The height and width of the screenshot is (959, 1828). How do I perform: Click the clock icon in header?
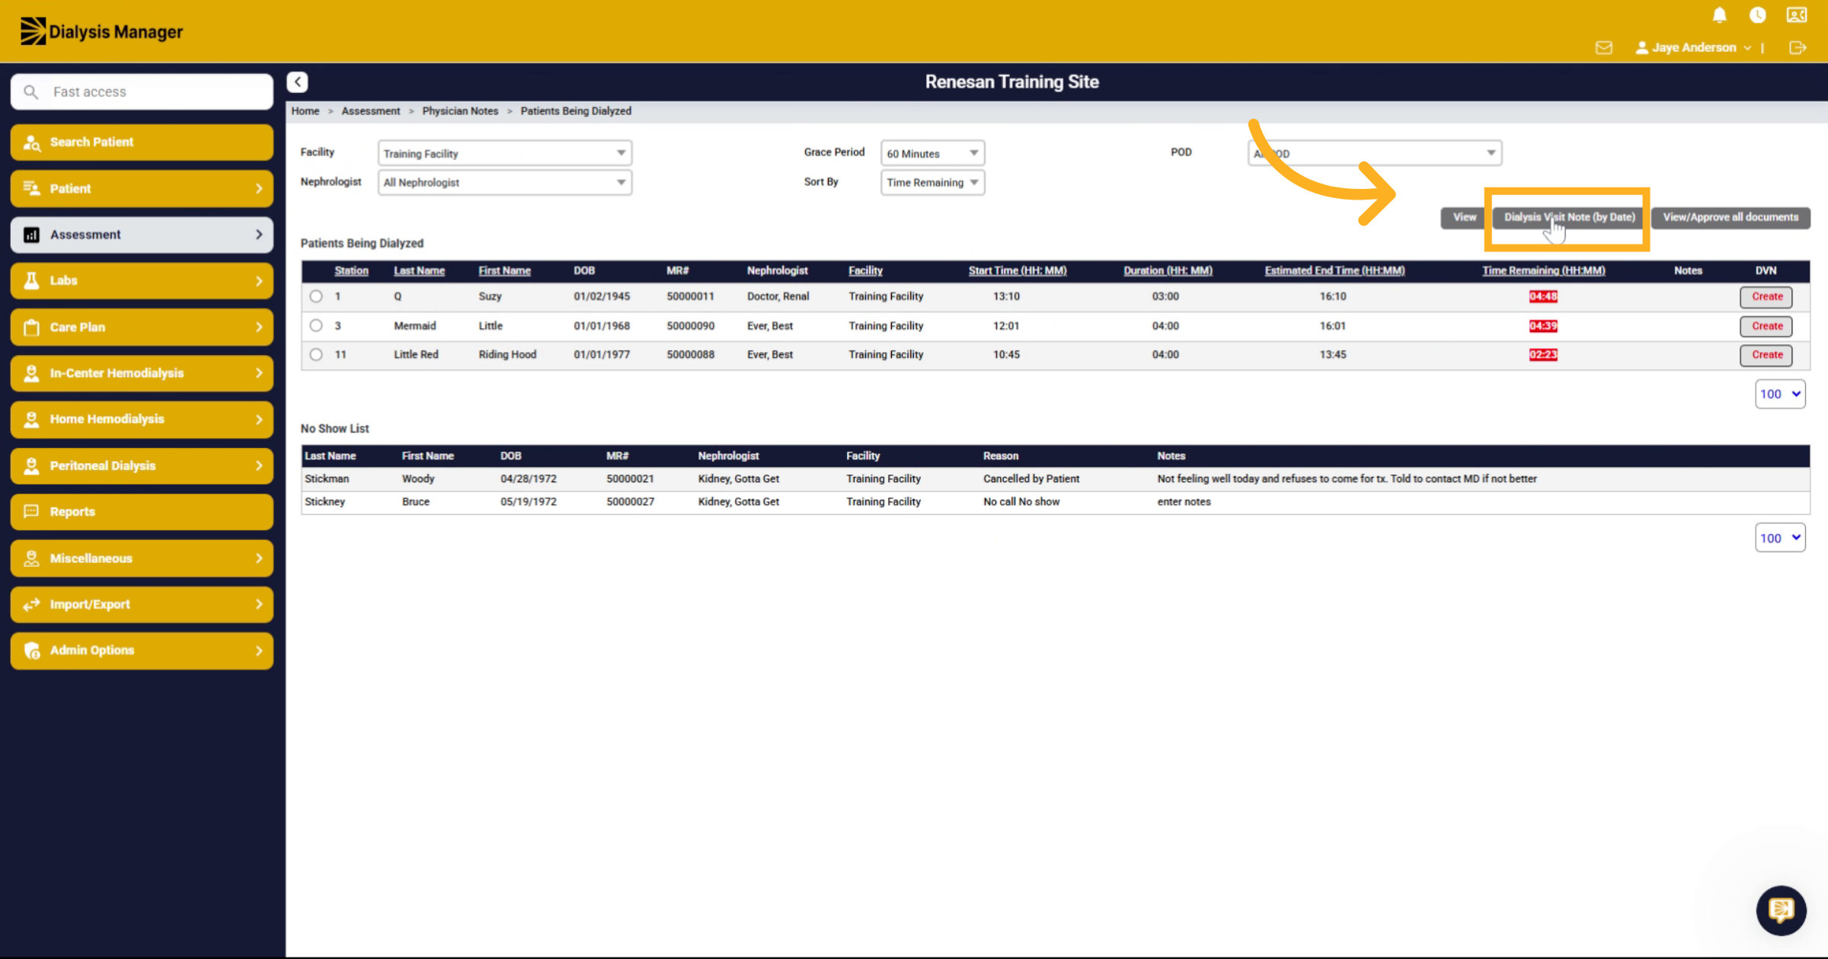point(1757,15)
